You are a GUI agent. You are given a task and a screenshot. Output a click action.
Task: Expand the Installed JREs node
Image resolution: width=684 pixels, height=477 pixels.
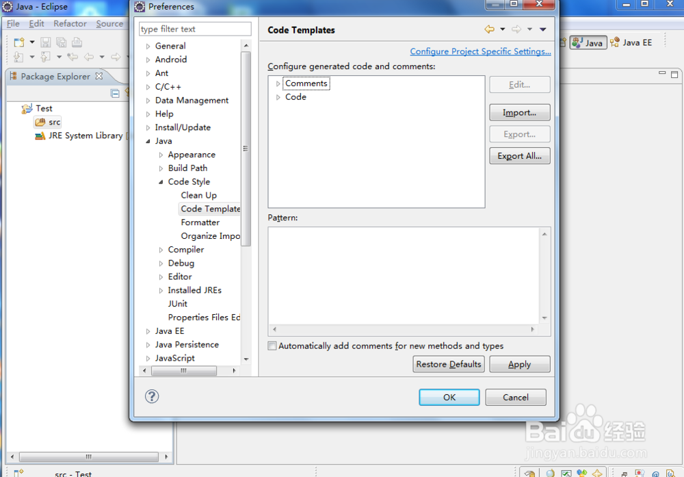click(x=161, y=290)
